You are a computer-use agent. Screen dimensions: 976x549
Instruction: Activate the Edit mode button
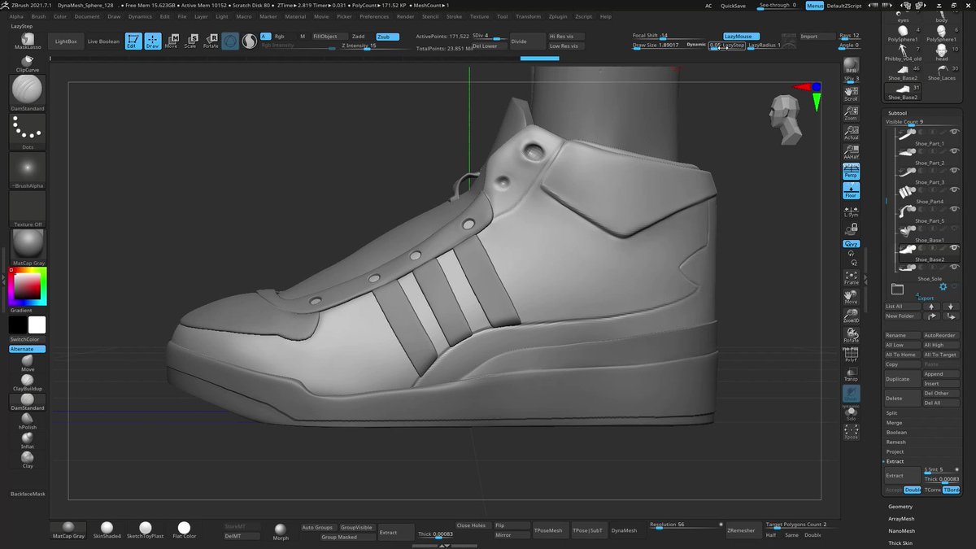133,41
